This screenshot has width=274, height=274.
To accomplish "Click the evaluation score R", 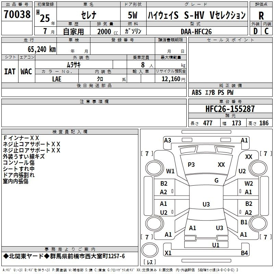I will pos(261,15).
